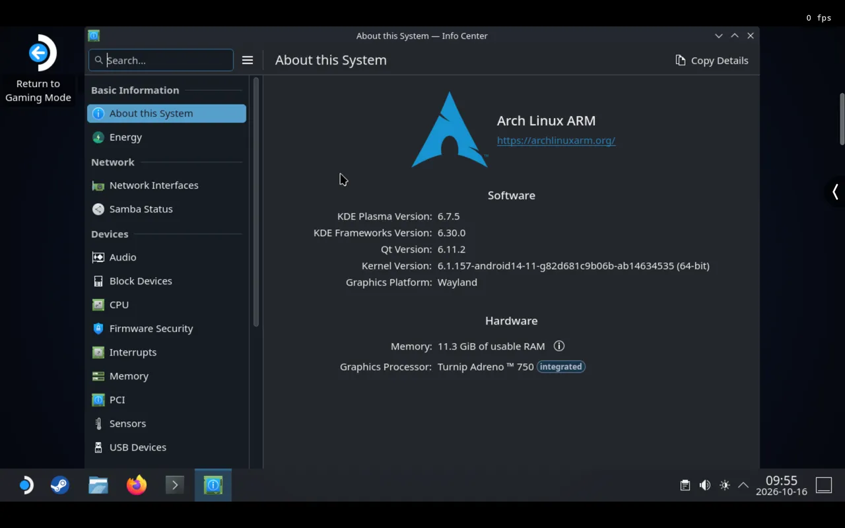Open the clipboard tray icon

(685, 486)
